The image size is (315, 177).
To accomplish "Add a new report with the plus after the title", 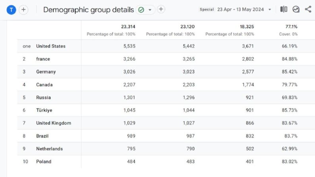I will tap(161, 9).
